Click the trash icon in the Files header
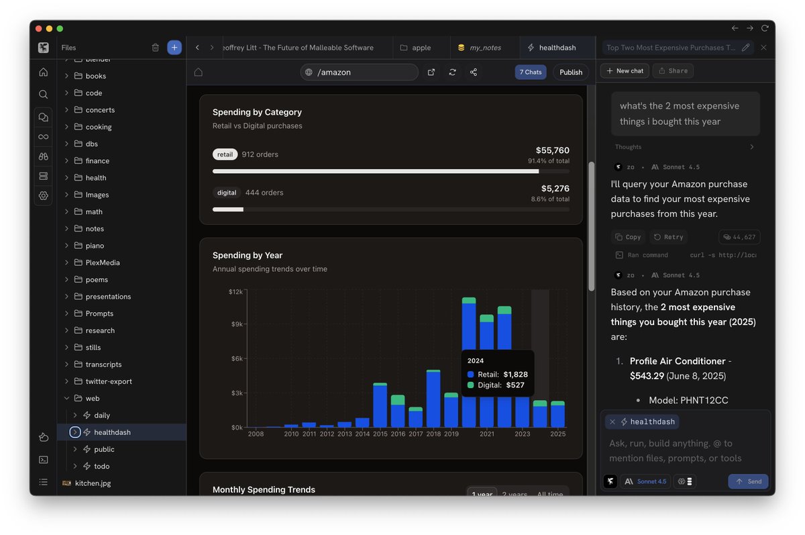 click(x=156, y=48)
